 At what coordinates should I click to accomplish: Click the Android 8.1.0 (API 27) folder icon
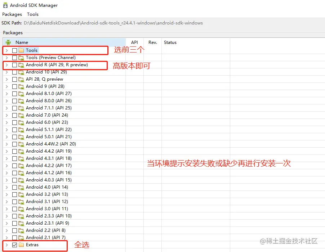(21, 94)
